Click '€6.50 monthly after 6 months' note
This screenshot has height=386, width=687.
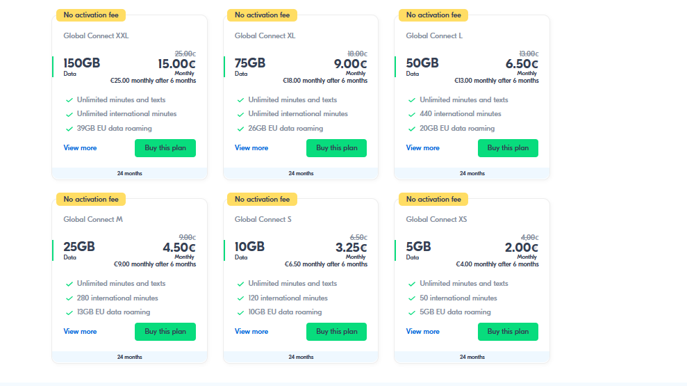pyautogui.click(x=326, y=264)
